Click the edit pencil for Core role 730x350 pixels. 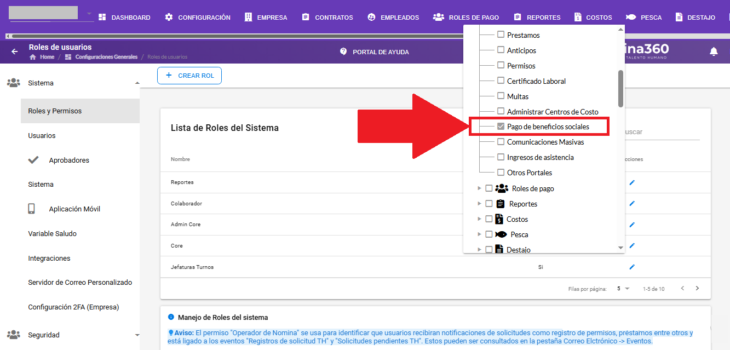[632, 246]
